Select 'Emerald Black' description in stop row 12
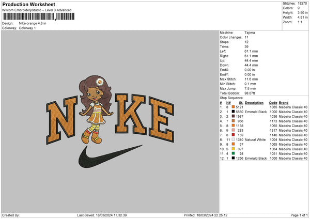 [x=256, y=159]
